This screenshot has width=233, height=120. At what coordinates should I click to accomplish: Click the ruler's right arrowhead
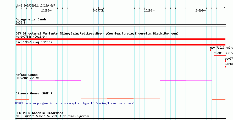coord(225,8)
